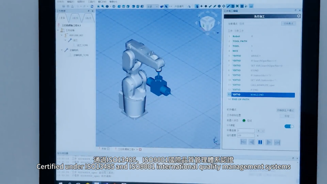This screenshot has width=327, height=184.
Task: Select the magnifier zoom tool in toolbar
Action: 102,6
